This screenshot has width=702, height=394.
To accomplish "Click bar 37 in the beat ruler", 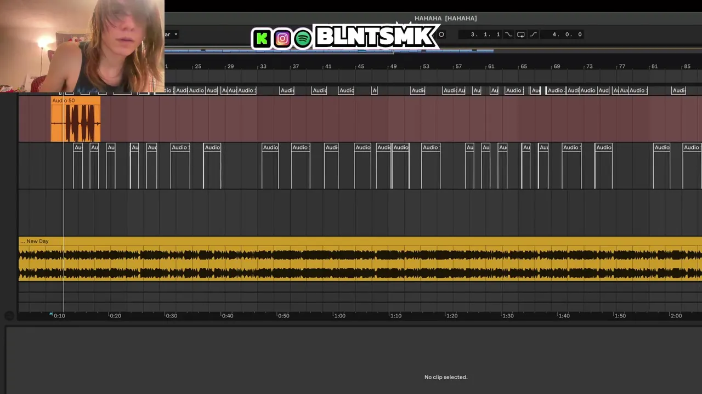I will click(296, 66).
